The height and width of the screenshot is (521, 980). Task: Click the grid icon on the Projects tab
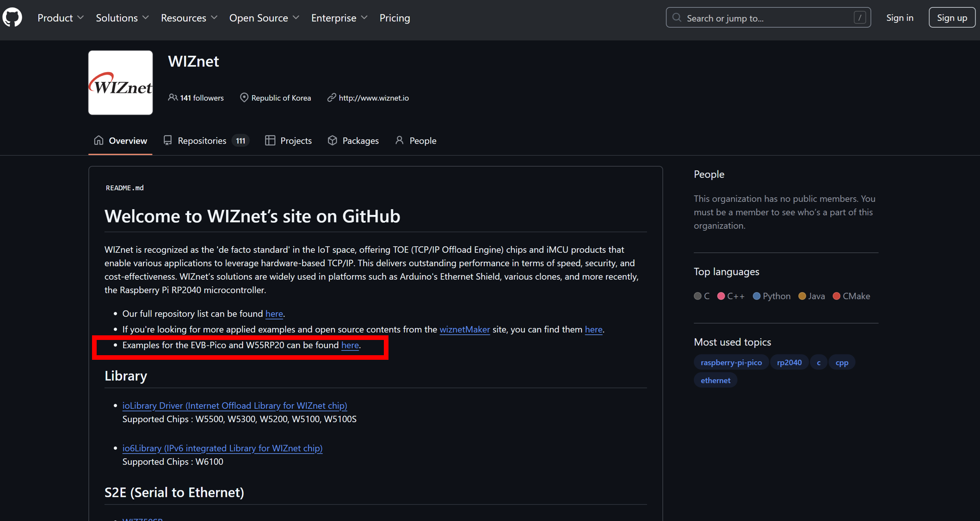[270, 140]
